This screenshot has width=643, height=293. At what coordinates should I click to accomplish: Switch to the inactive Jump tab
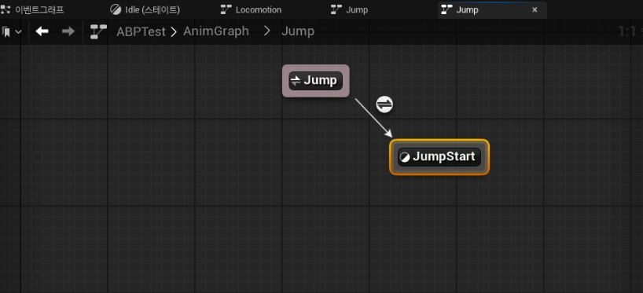pos(357,9)
